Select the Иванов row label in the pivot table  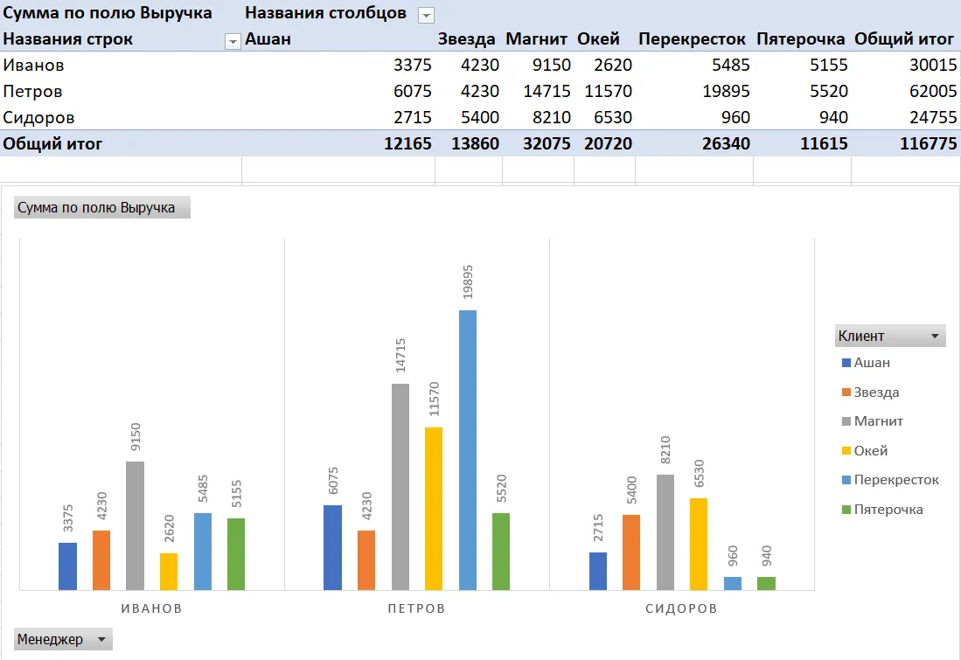(34, 65)
